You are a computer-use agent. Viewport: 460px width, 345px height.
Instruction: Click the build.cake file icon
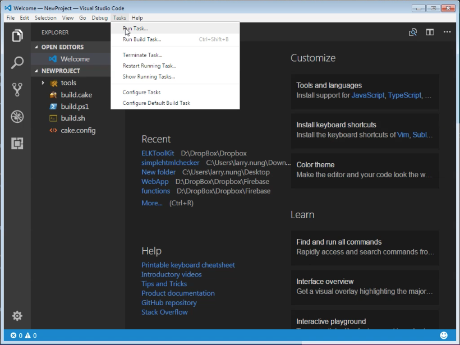point(53,95)
